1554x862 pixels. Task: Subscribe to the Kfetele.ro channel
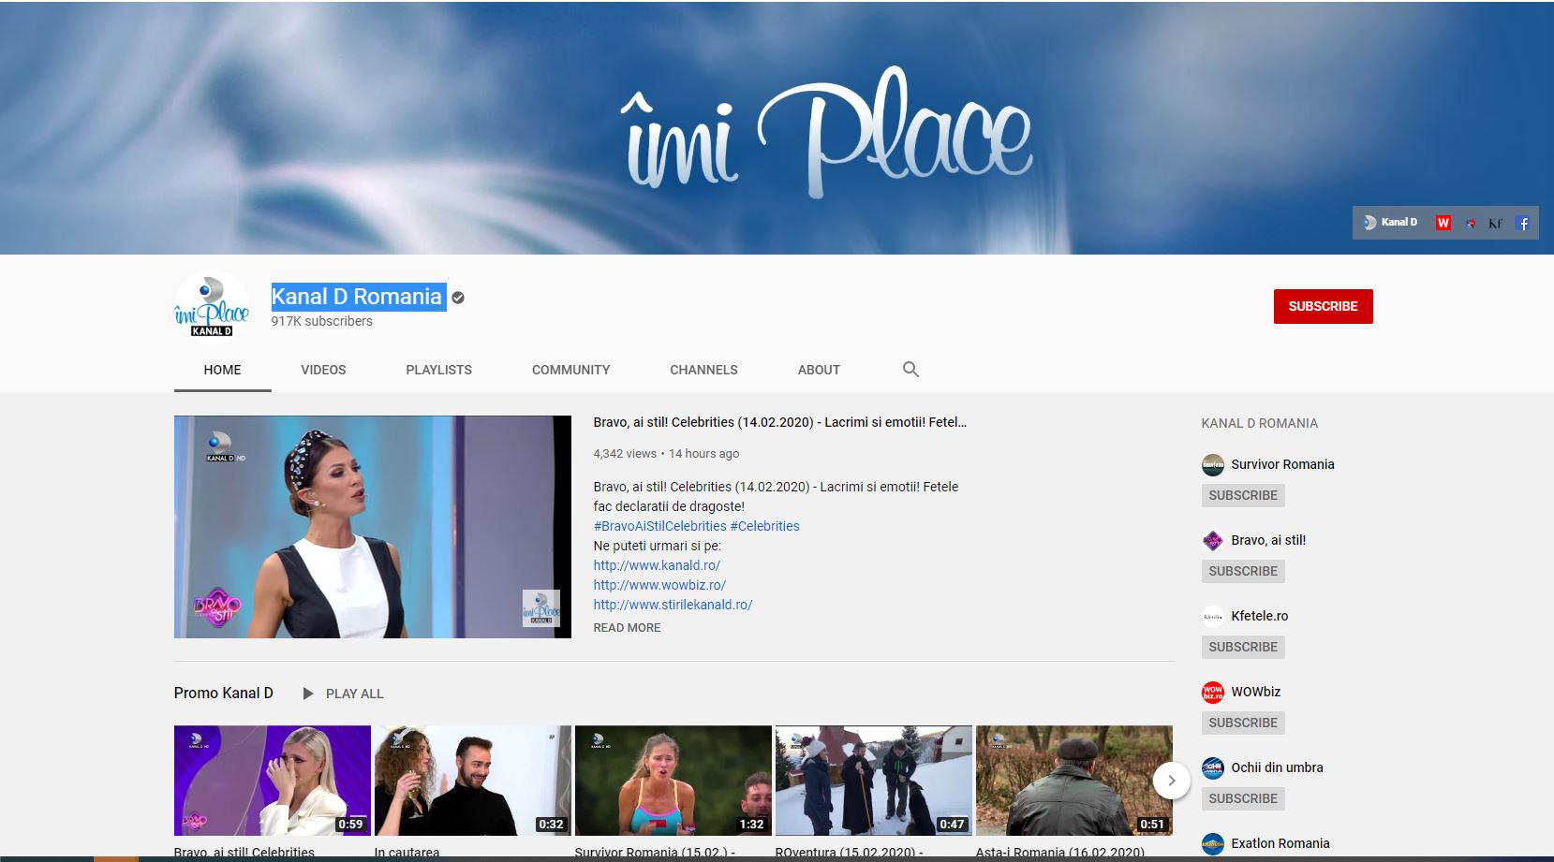point(1243,647)
